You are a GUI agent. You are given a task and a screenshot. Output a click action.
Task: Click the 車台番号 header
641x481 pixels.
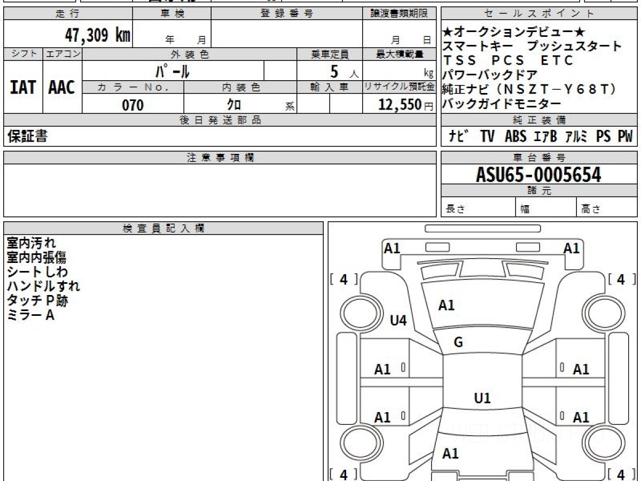tap(540, 158)
